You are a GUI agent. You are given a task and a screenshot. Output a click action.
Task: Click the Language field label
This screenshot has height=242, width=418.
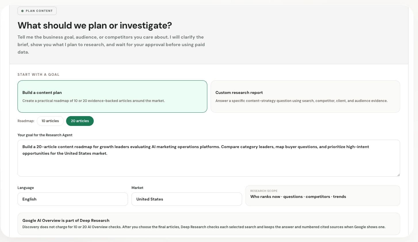tap(26, 188)
